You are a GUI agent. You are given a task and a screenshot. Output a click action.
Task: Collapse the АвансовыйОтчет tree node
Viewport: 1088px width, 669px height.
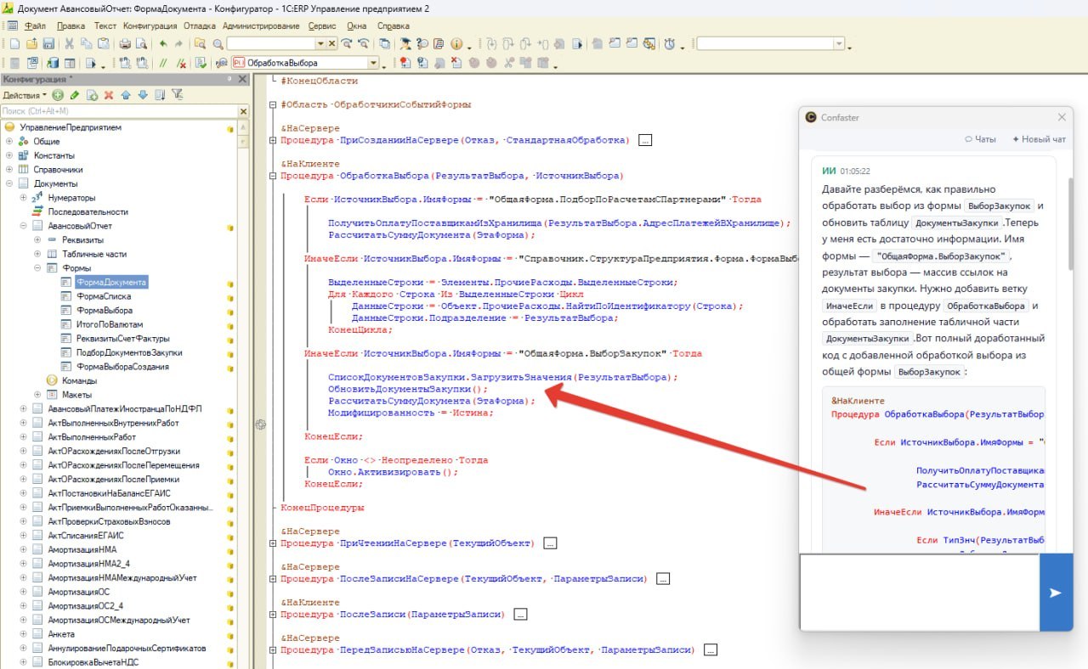24,226
